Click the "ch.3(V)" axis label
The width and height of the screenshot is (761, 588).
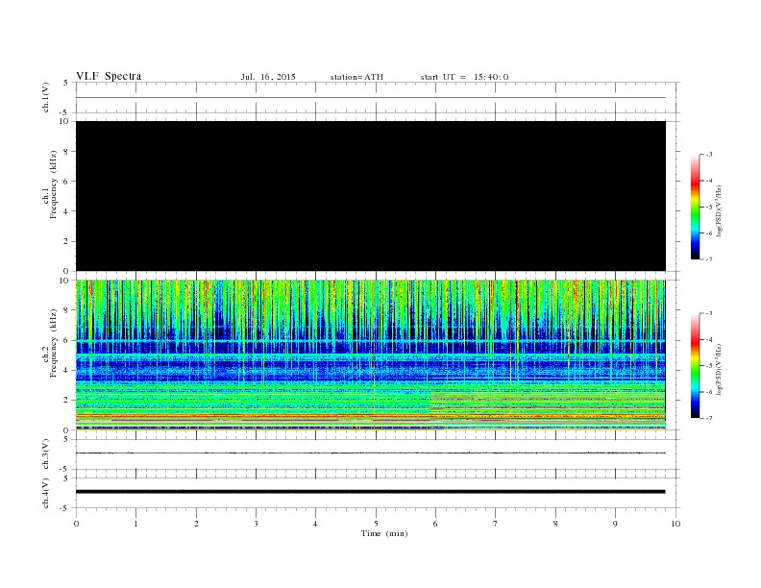tap(45, 453)
